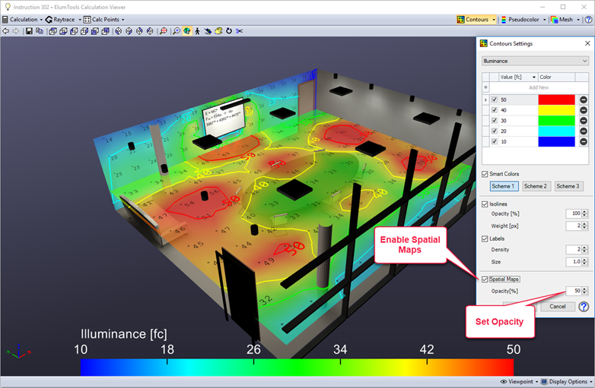The width and height of the screenshot is (595, 388).
Task: Click the red color swatch for 50
Action: (x=556, y=99)
